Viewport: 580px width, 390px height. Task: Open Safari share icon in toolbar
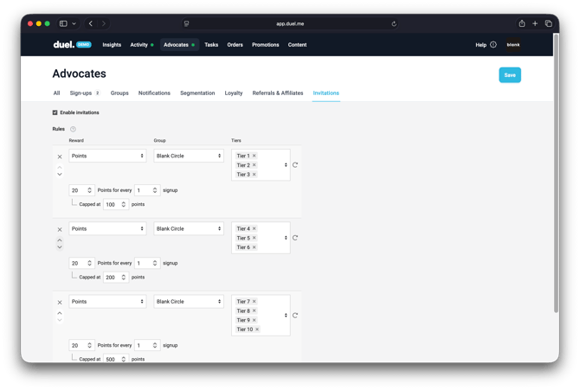coord(521,24)
